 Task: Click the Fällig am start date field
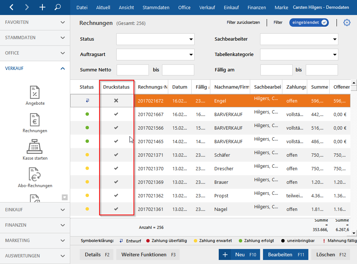click(277, 70)
